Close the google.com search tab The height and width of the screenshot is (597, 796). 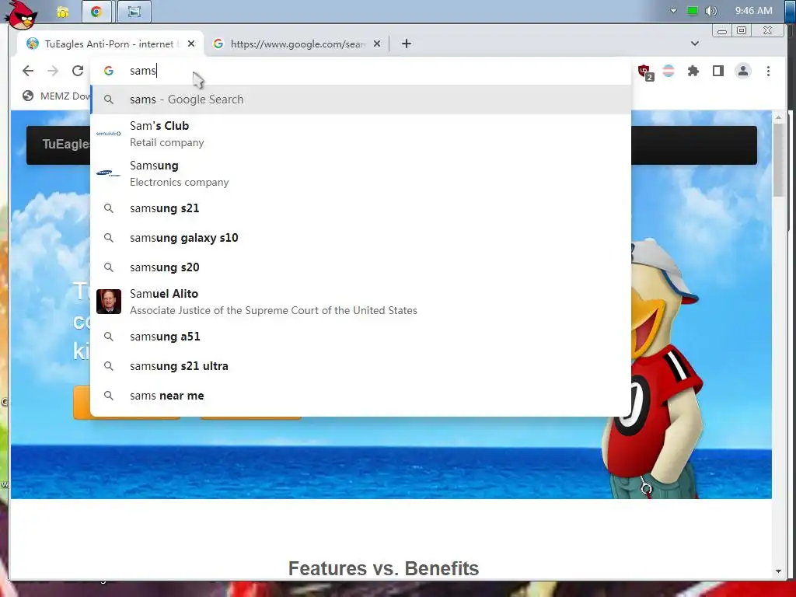click(x=377, y=44)
